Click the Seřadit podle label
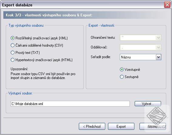Viewport: 172px width, 135px height. 101,57
